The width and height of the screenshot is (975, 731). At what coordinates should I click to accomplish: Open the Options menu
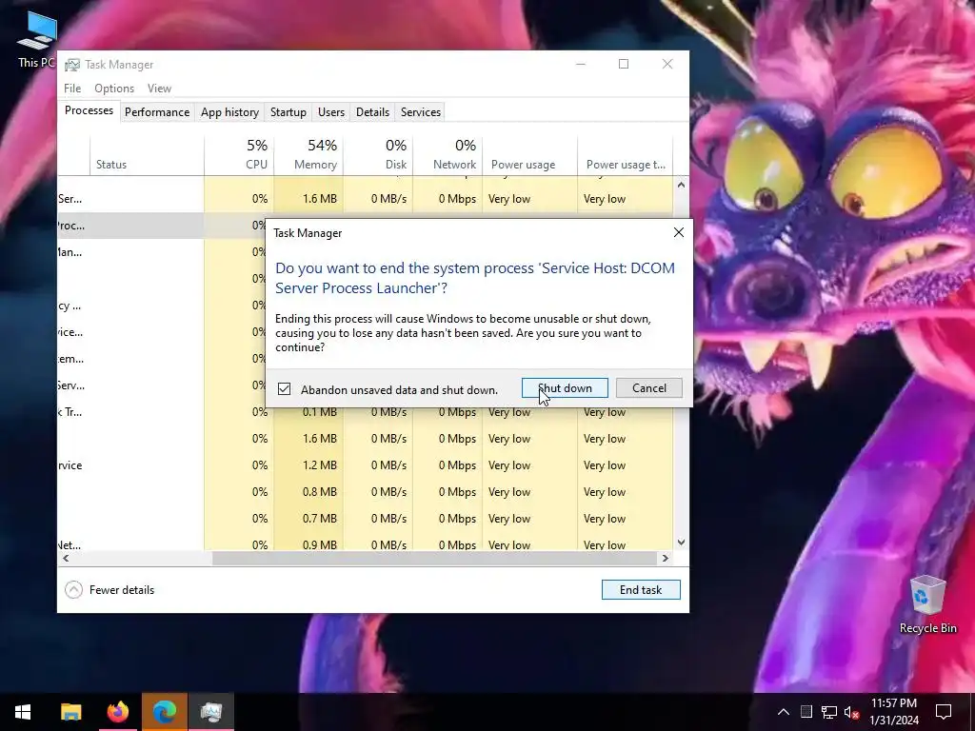pyautogui.click(x=114, y=89)
